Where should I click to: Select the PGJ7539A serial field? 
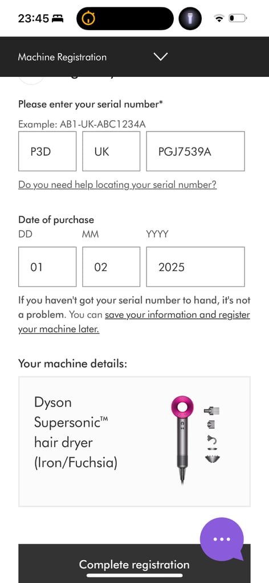[195, 151]
